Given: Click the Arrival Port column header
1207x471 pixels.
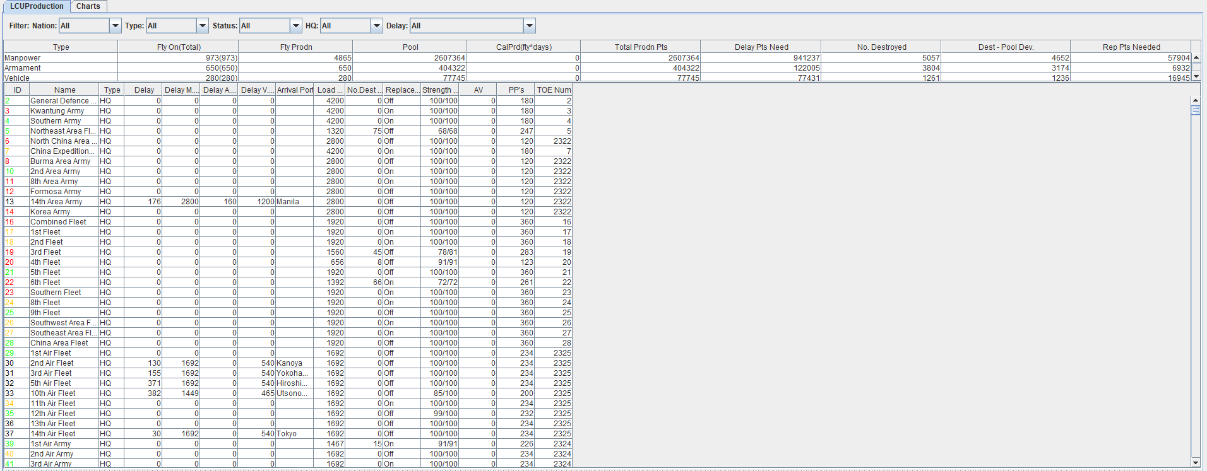Looking at the screenshot, I should pyautogui.click(x=295, y=90).
